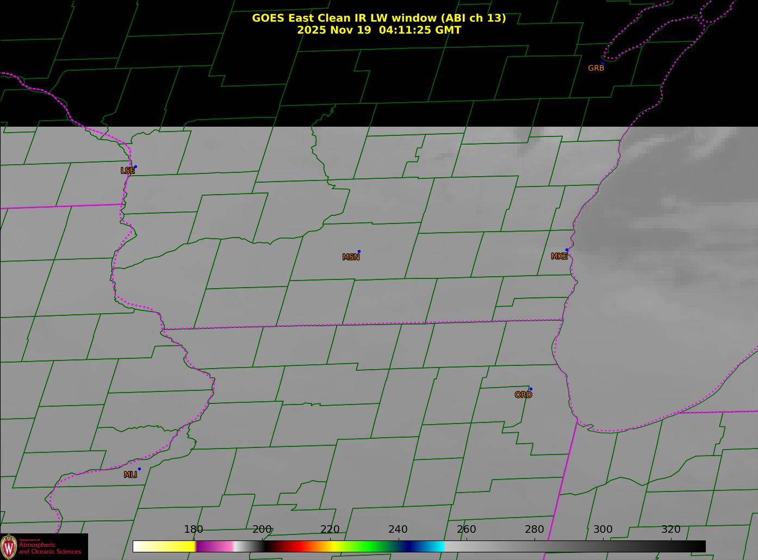
Task: Click the Atmospheric and Oceanic Sciences logo
Action: coord(44,546)
